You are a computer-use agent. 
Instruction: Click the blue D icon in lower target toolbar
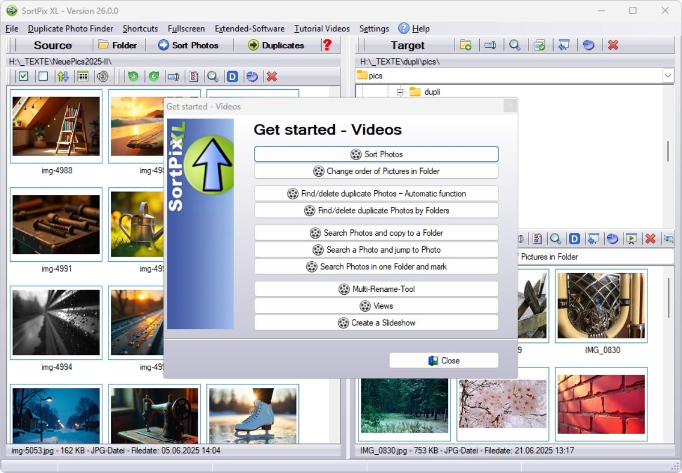(x=575, y=239)
